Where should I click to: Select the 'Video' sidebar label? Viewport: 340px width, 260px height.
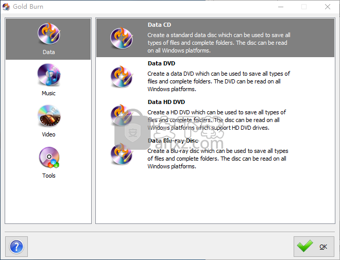tap(48, 134)
